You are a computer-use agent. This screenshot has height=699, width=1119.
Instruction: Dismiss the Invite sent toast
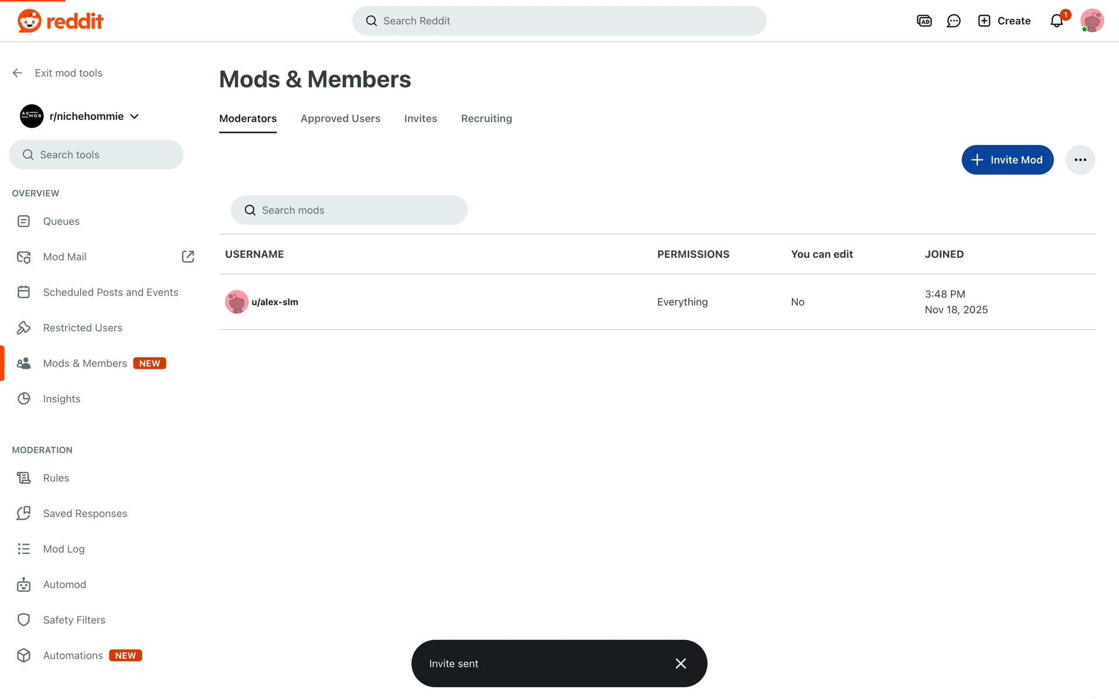(681, 663)
